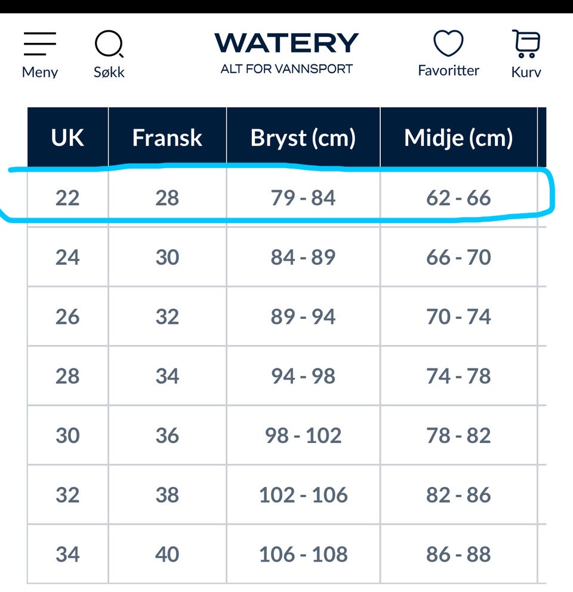This screenshot has height=592, width=573.
Task: Open the Kurv shopping cart icon
Action: pos(526,44)
